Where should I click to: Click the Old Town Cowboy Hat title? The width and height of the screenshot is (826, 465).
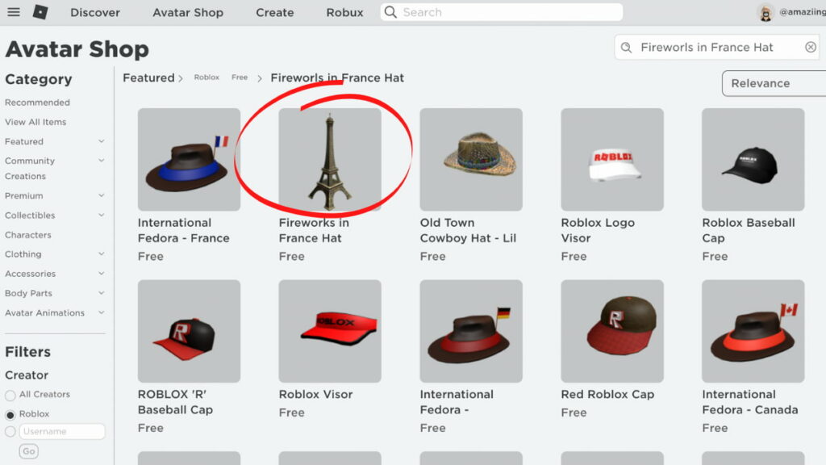click(x=468, y=230)
